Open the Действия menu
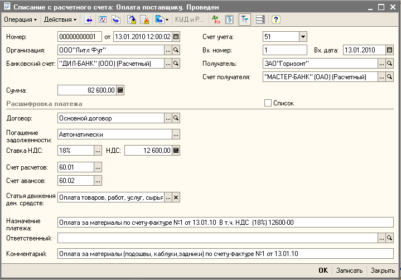This screenshot has height=280, width=401. pyautogui.click(x=60, y=20)
